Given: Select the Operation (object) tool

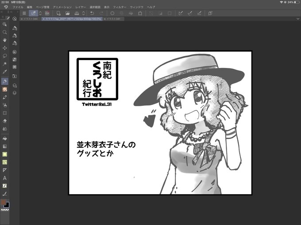Looking at the screenshot, I should (4, 24).
